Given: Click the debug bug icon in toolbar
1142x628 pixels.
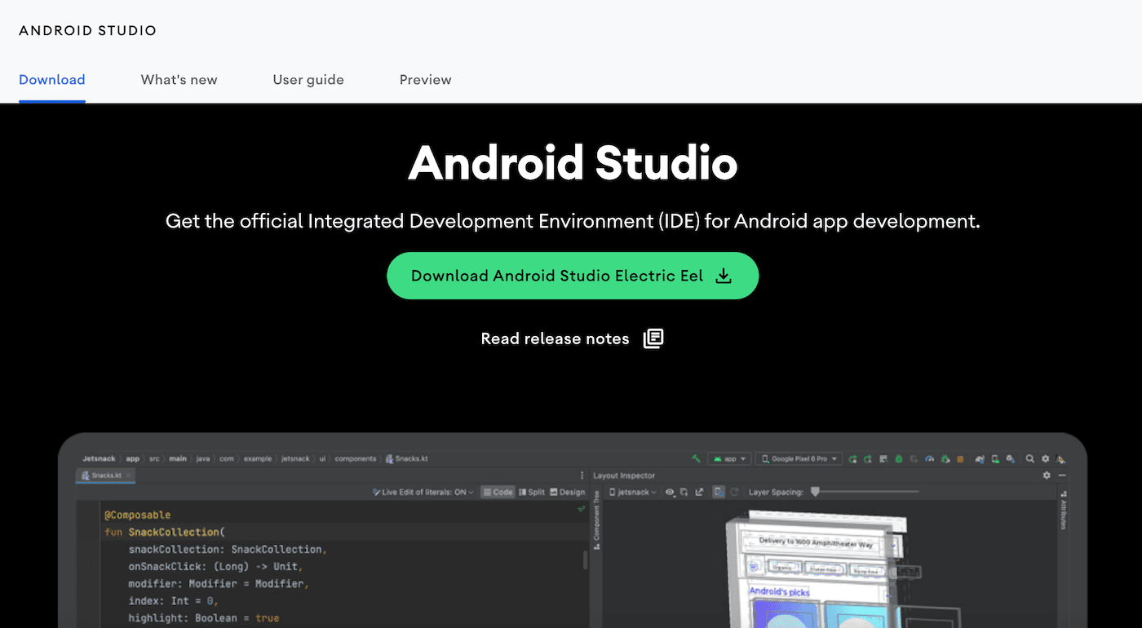Looking at the screenshot, I should point(897,459).
